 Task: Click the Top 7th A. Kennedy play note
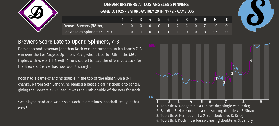click(200, 116)
